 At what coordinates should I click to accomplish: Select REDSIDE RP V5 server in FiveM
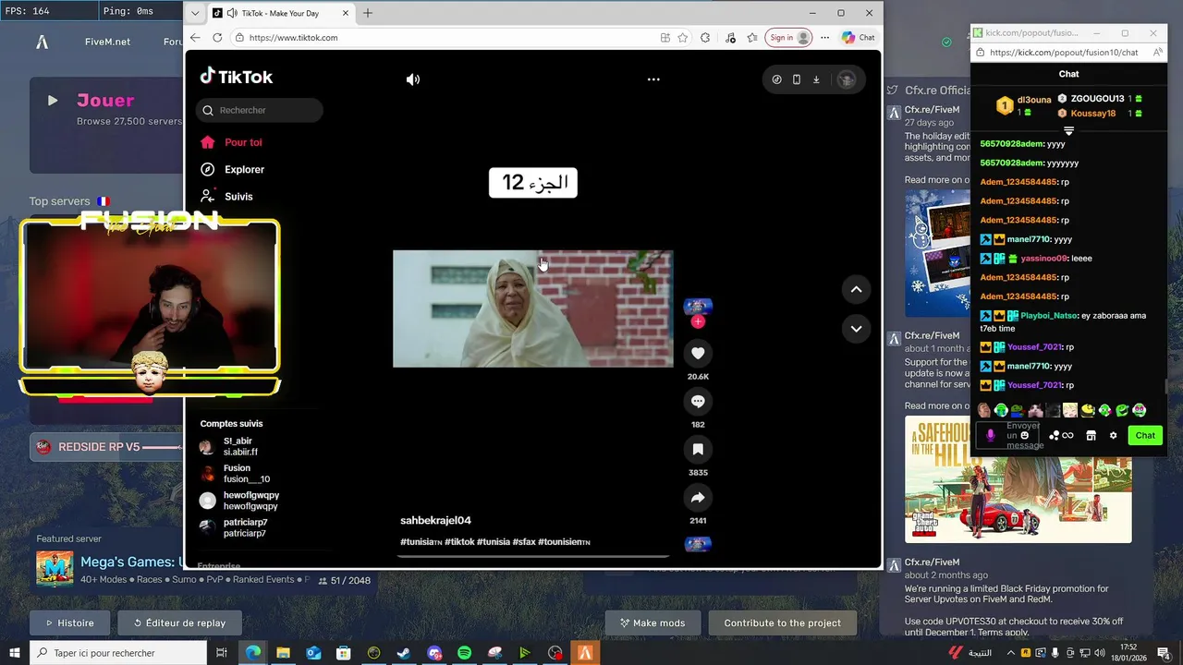click(107, 447)
